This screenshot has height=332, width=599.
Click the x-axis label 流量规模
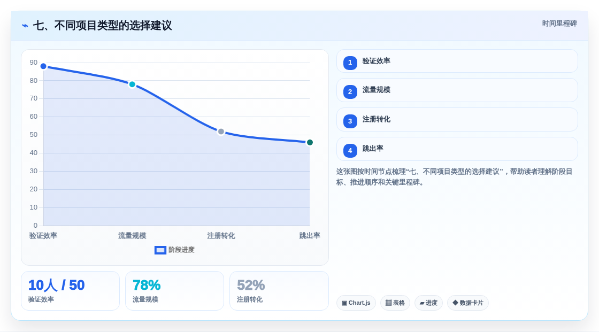(x=132, y=236)
